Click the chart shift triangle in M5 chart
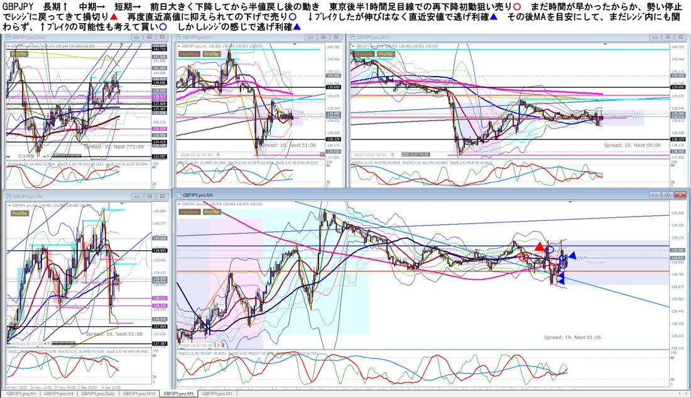The height and width of the screenshot is (398, 691). tap(570, 202)
